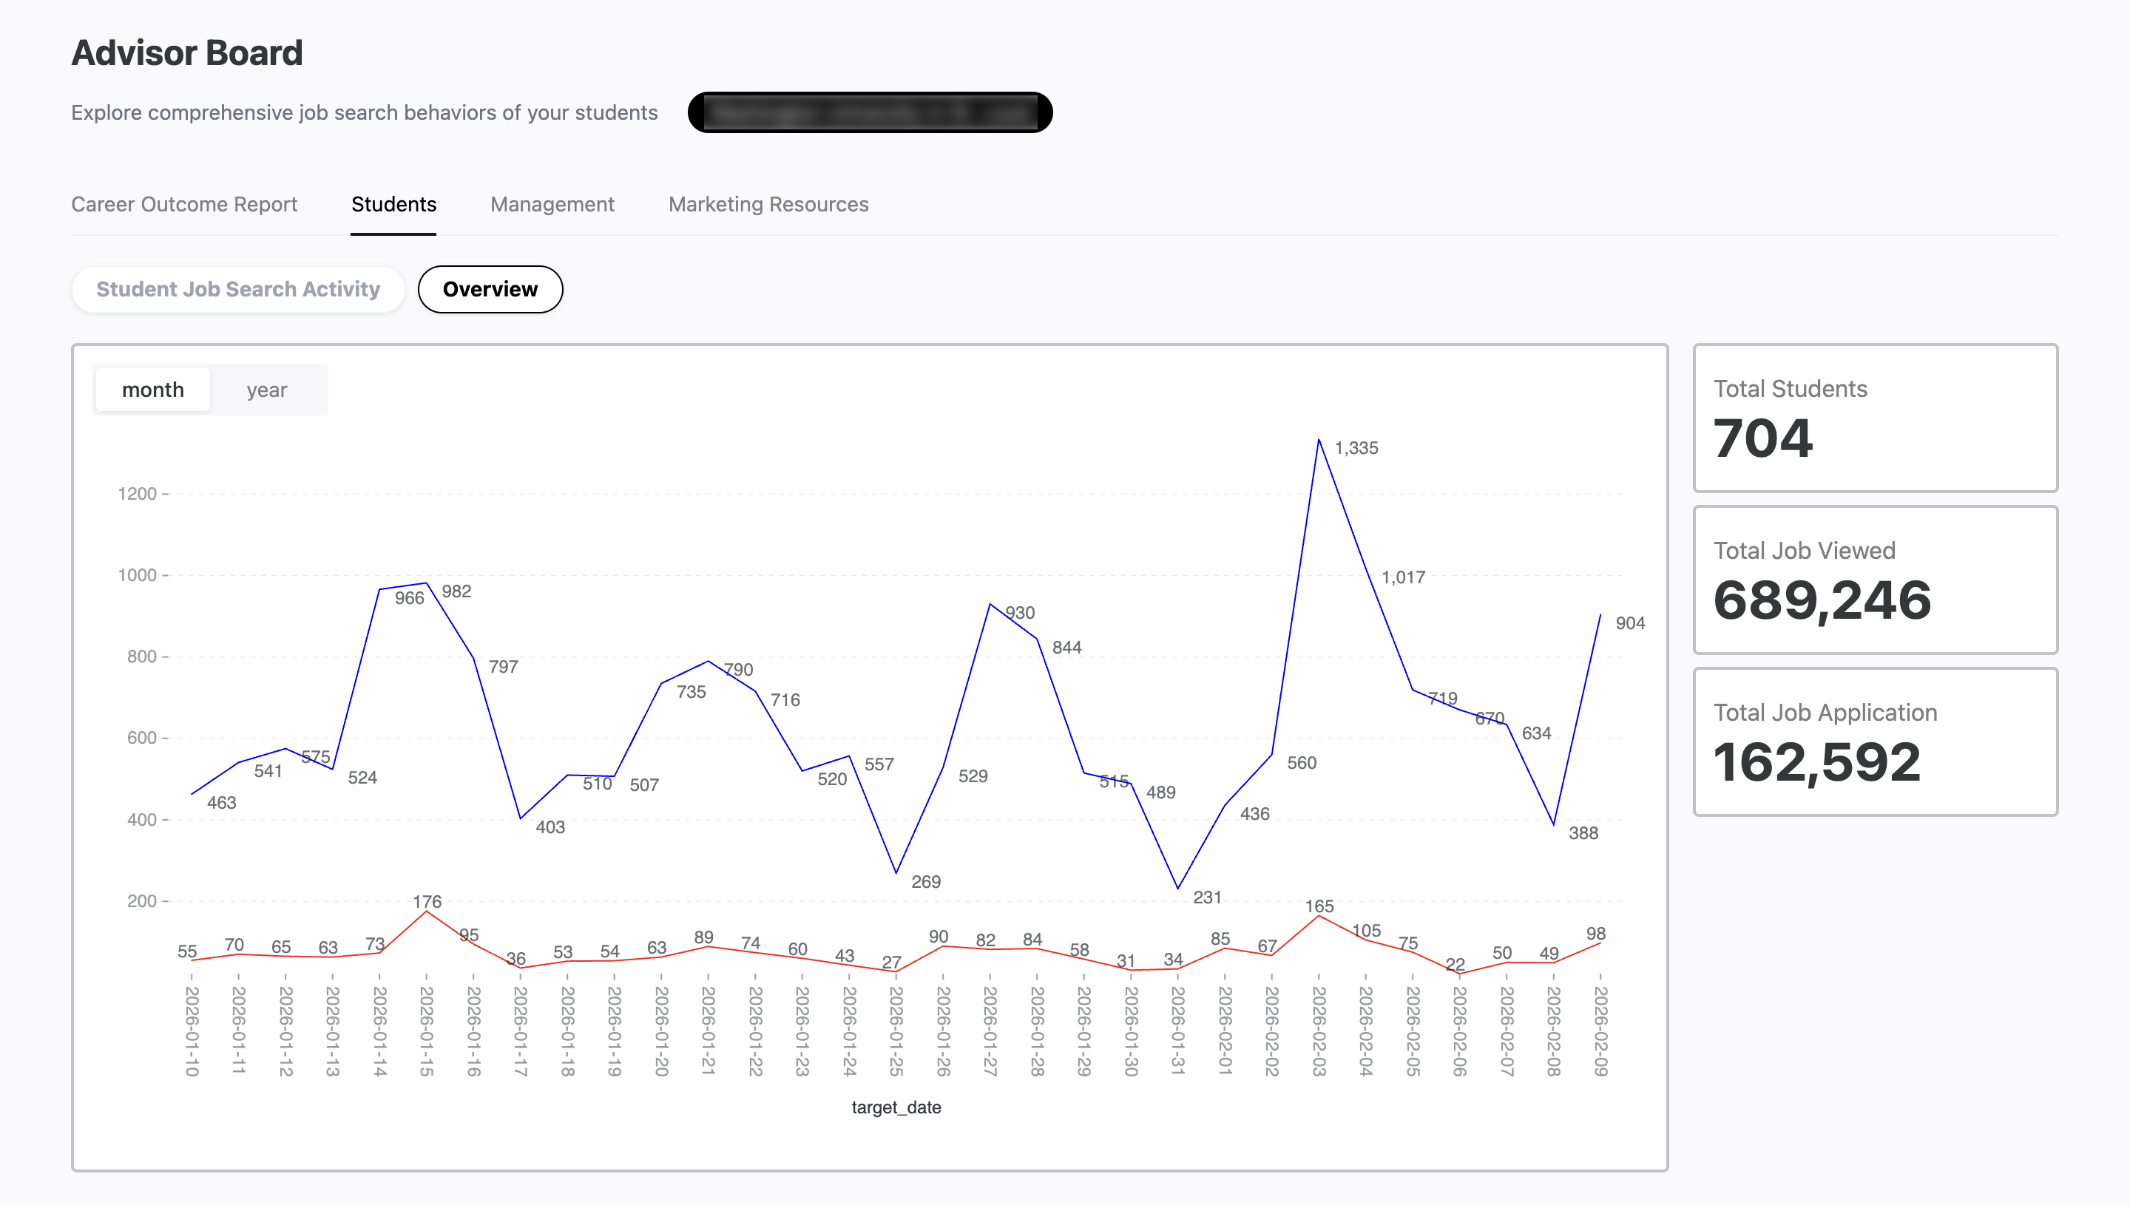Toggle the chart to year view
The width and height of the screenshot is (2130, 1205).
266,389
